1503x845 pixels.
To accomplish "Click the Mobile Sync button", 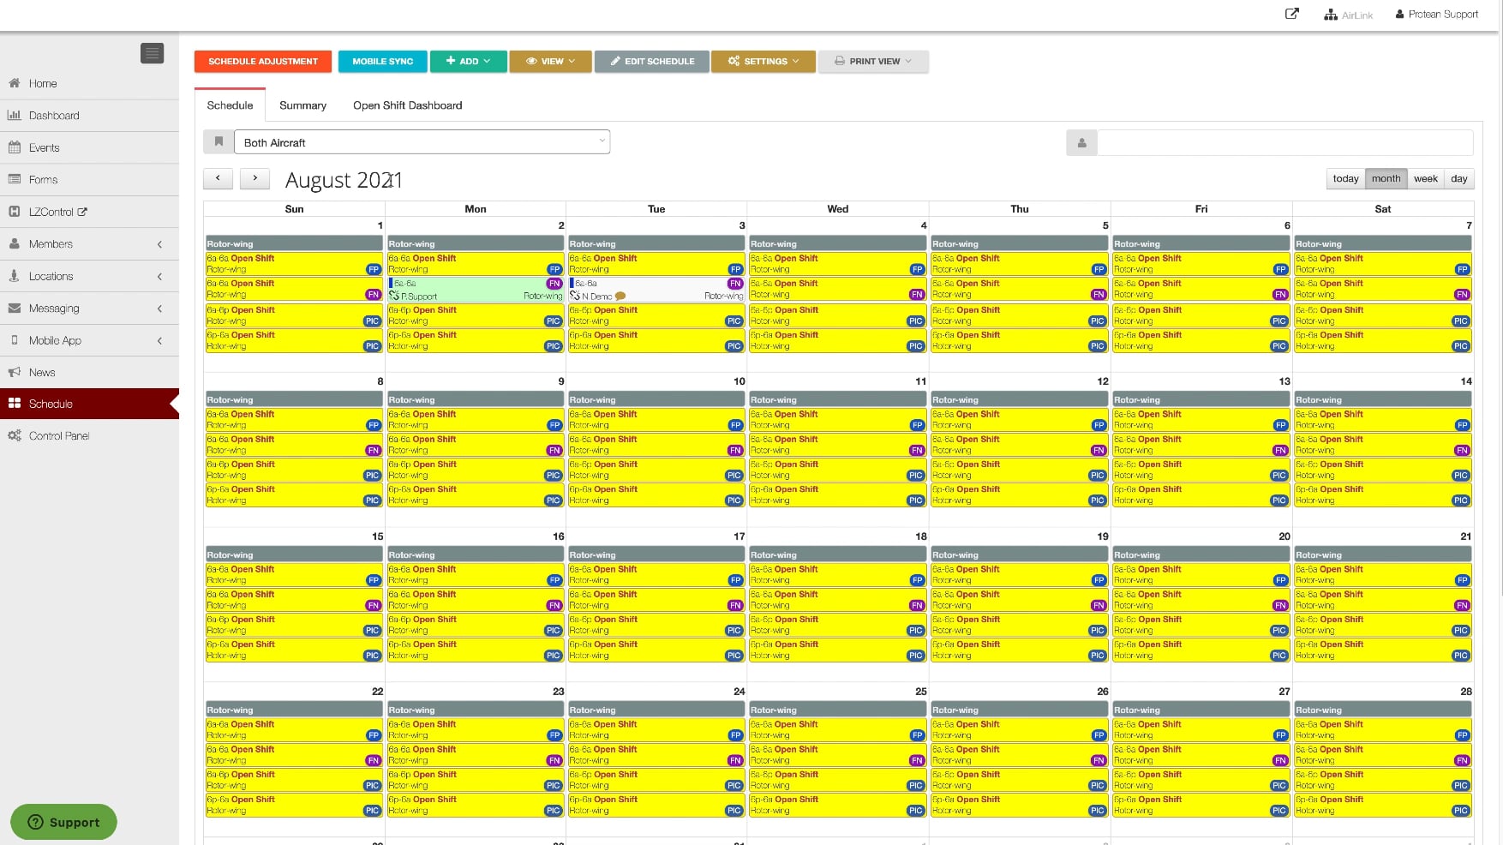I will tap(382, 61).
